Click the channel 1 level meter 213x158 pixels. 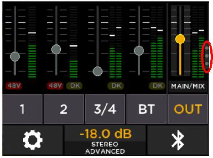point(32,42)
